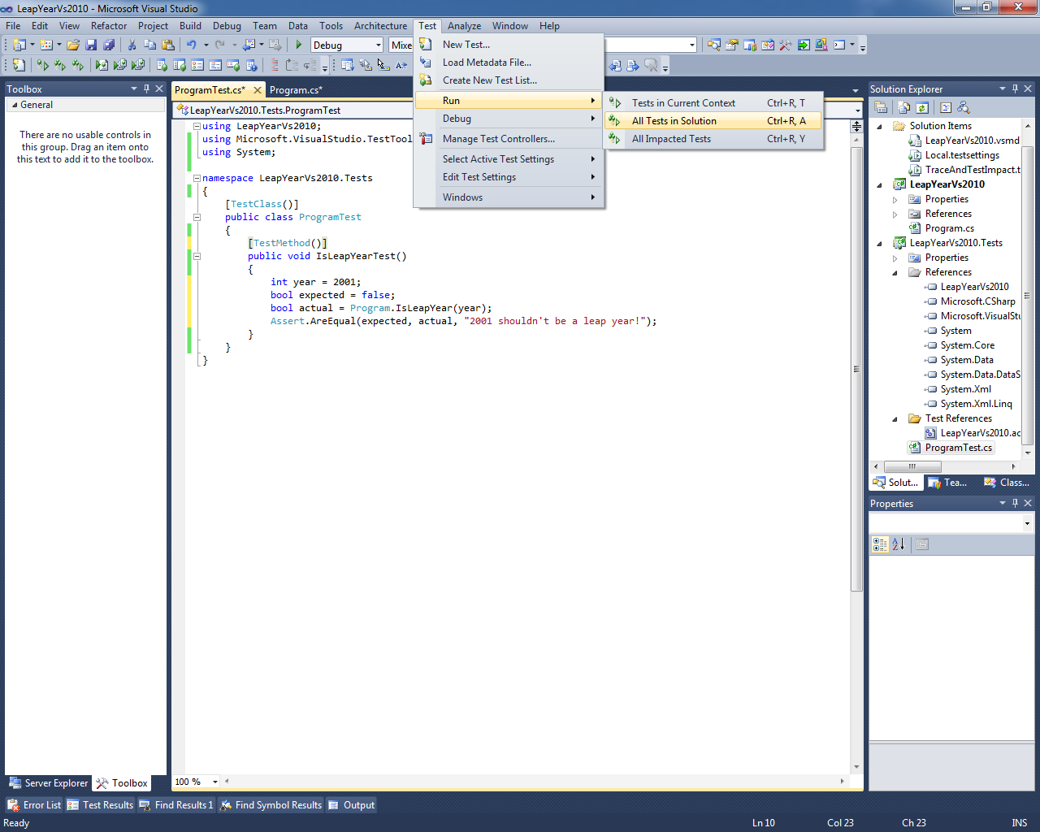The height and width of the screenshot is (832, 1040).
Task: Open the Error List panel button
Action: pos(34,805)
